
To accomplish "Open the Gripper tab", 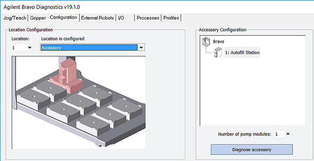I will (38, 18).
